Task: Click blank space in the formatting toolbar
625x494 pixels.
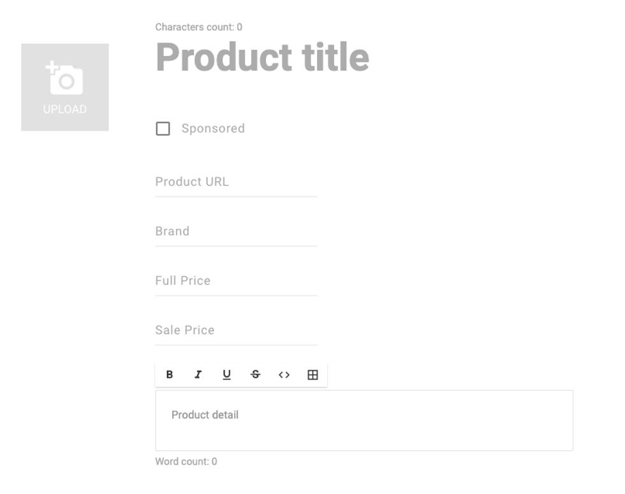Action: click(x=323, y=375)
